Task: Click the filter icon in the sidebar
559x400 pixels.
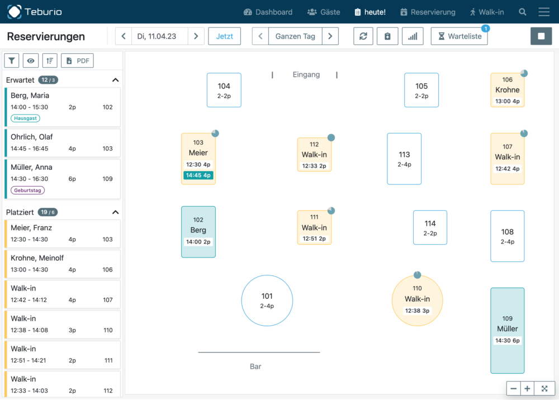Action: tap(12, 60)
